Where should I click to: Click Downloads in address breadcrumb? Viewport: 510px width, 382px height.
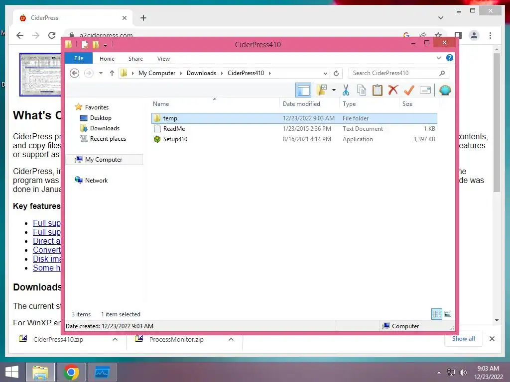[201, 73]
